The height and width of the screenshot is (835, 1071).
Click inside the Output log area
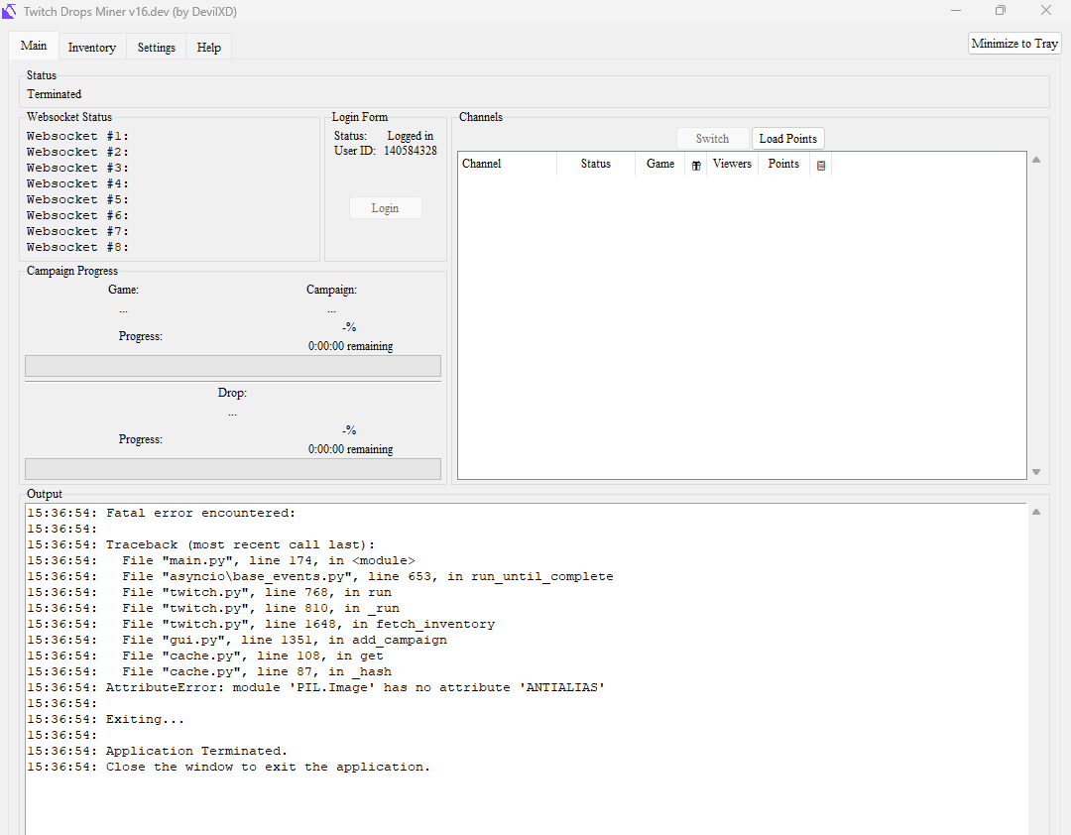[496, 645]
